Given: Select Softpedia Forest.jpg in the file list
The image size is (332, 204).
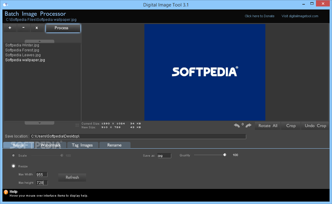Looking at the screenshot, I should (x=22, y=50).
